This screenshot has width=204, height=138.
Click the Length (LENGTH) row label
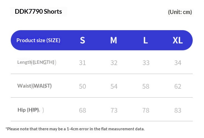[x=36, y=62]
